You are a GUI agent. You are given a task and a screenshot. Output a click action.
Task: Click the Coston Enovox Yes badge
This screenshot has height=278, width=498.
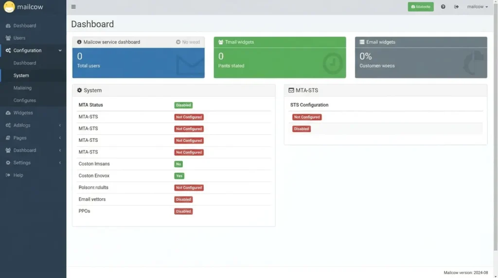tap(179, 176)
